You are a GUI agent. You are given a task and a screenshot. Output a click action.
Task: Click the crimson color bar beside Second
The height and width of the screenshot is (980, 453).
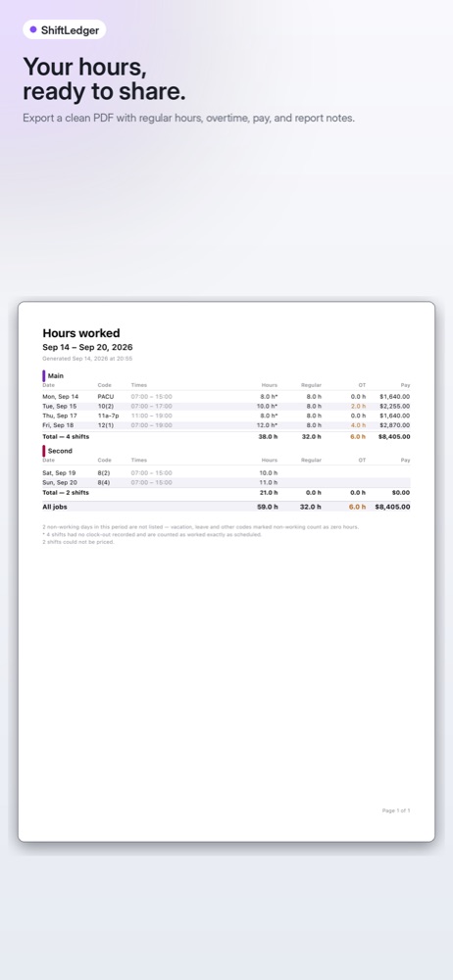[44, 451]
